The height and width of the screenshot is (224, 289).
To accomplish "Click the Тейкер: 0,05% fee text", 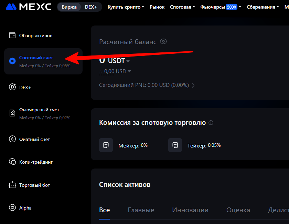I will (x=204, y=145).
